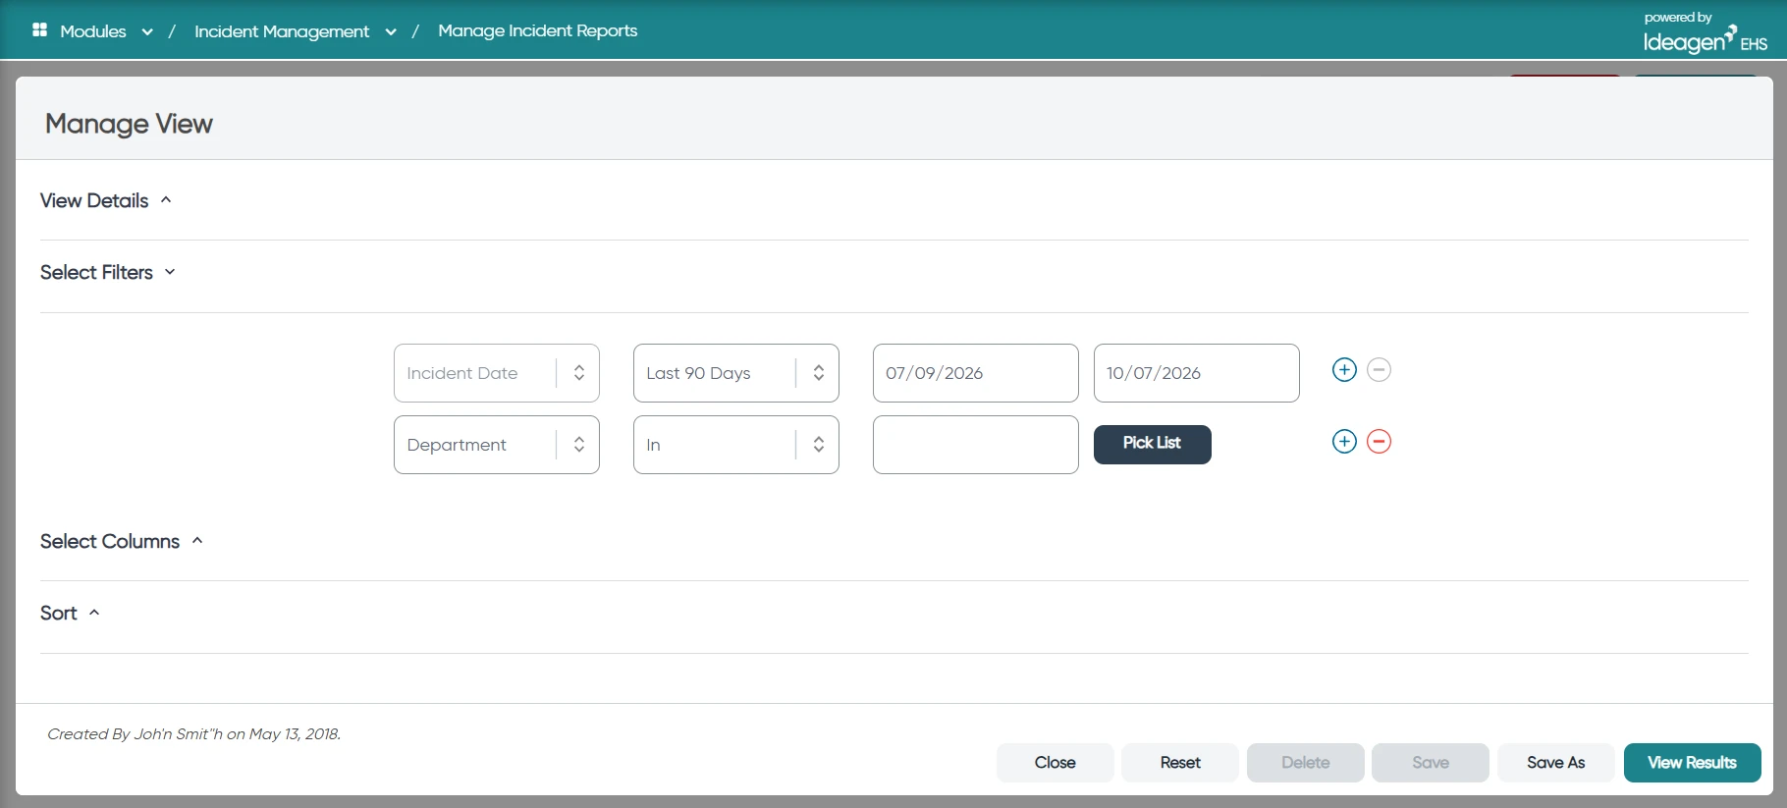Image resolution: width=1787 pixels, height=808 pixels.
Task: Expand the View Details section
Action: (x=106, y=200)
